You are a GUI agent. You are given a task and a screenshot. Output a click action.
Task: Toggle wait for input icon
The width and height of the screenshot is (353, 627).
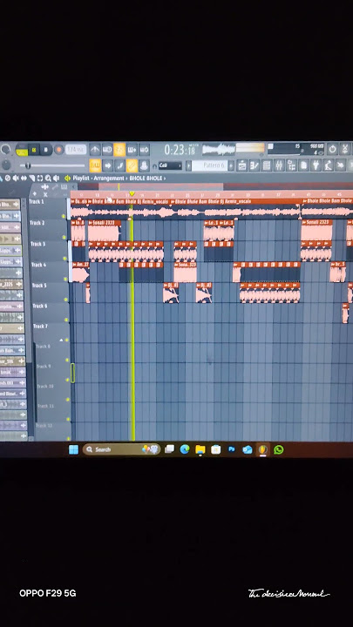pos(107,150)
